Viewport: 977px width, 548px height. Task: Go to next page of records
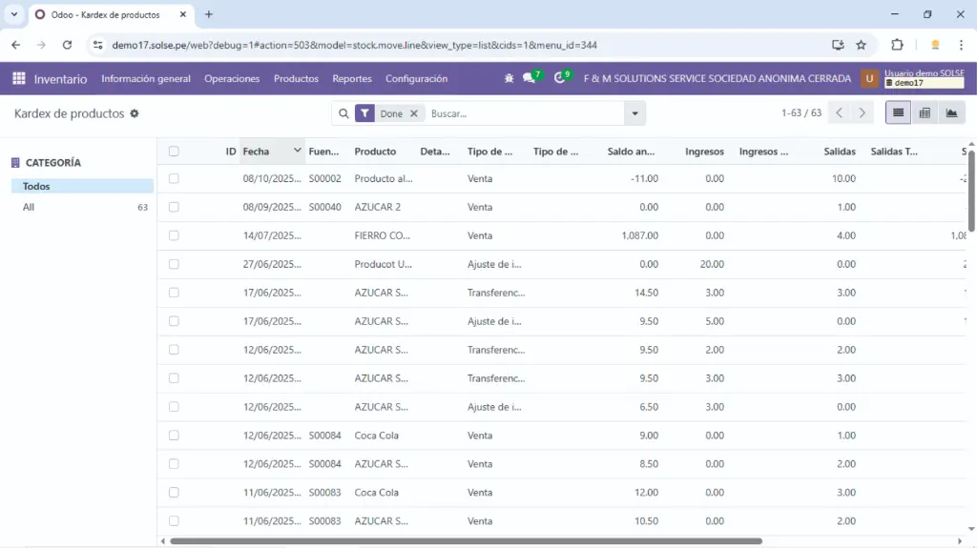pyautogui.click(x=863, y=113)
